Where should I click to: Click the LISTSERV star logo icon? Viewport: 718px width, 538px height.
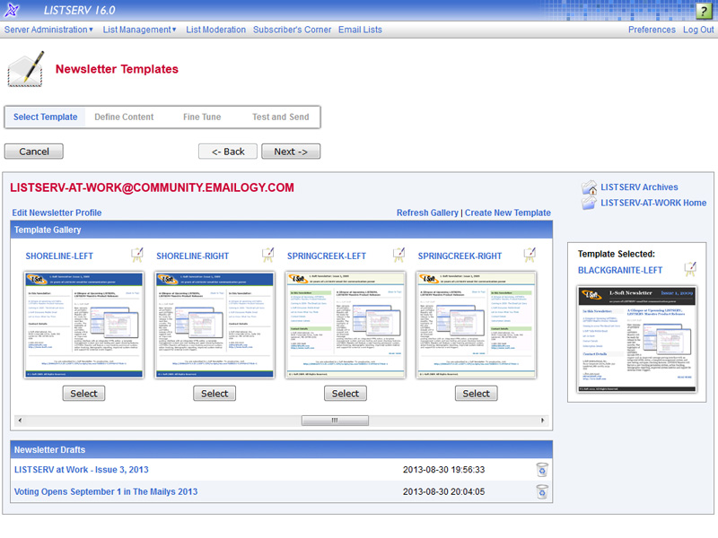coord(12,10)
